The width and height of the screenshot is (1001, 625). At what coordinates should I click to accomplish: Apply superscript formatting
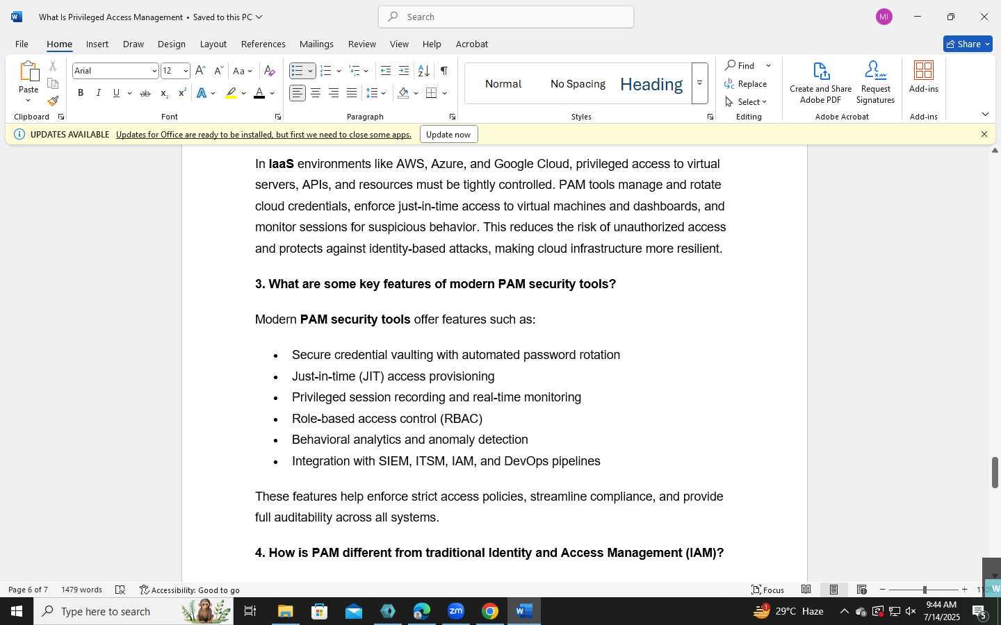click(x=182, y=93)
